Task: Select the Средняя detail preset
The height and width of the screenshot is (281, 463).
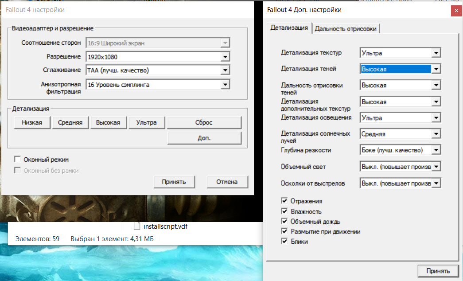Action: click(70, 123)
